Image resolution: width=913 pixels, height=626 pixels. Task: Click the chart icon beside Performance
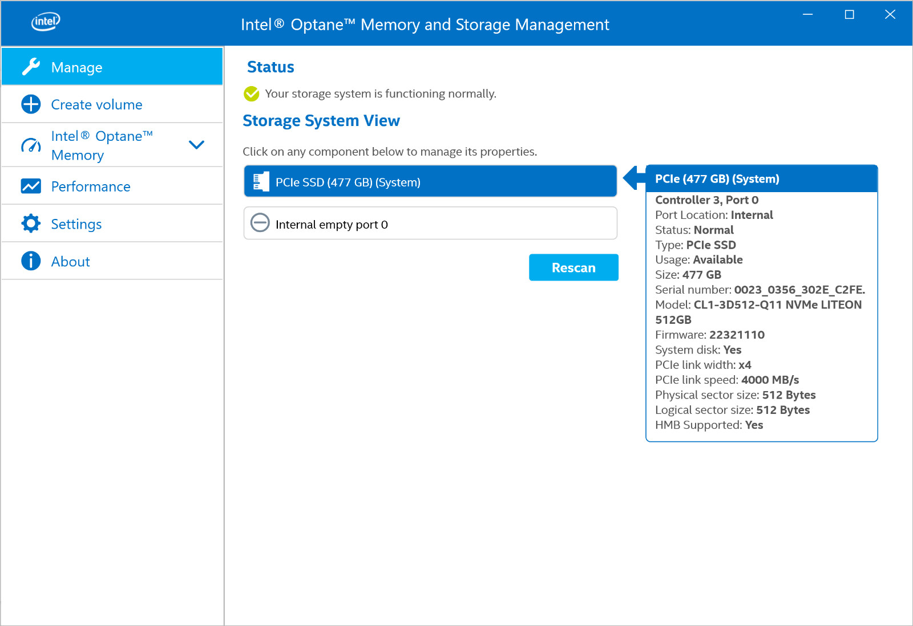point(31,186)
